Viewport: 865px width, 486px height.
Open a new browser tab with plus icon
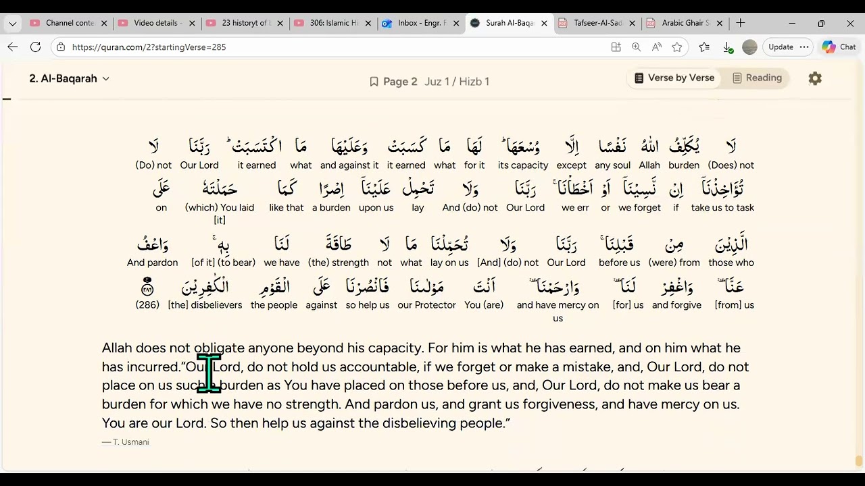[x=741, y=23]
